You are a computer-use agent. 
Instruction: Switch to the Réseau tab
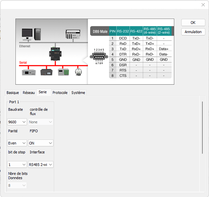point(29,93)
